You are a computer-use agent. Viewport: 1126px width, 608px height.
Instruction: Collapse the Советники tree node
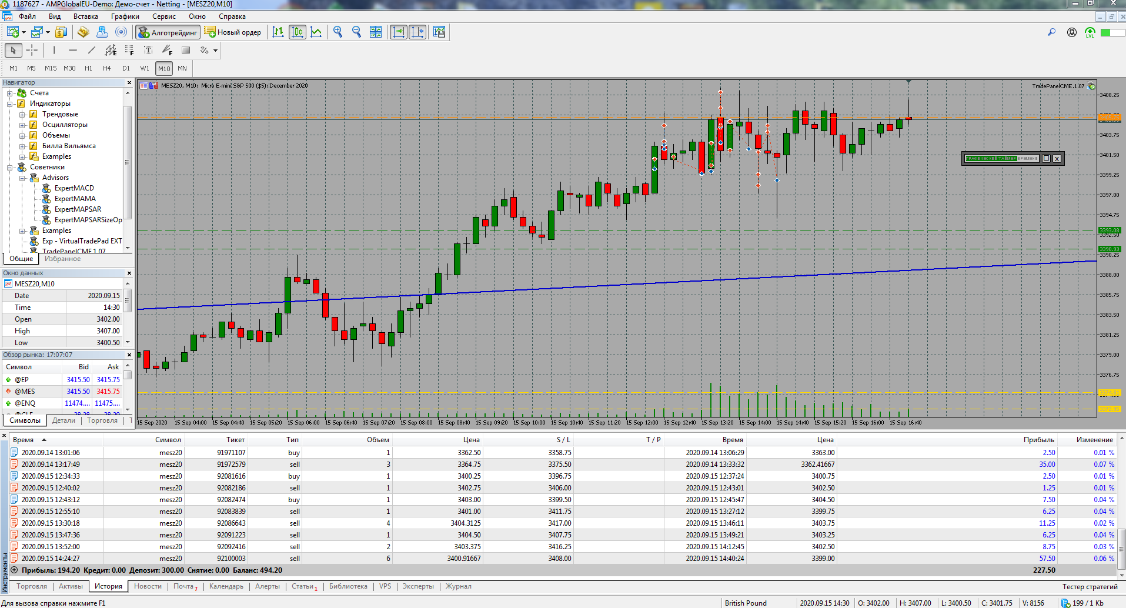click(x=9, y=167)
